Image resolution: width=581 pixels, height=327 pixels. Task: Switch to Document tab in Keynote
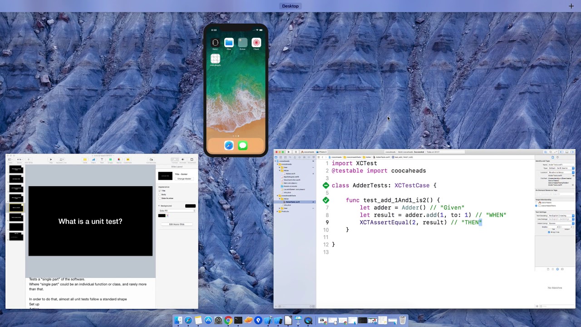(192, 159)
